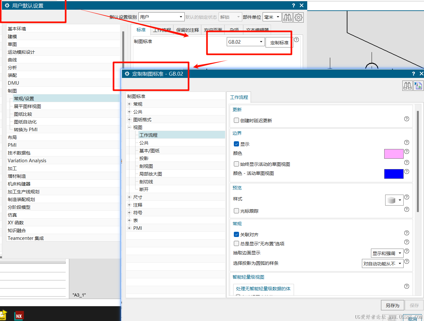
Task: Switch to the 标准 tab in 用户默认设置
Action: click(141, 30)
